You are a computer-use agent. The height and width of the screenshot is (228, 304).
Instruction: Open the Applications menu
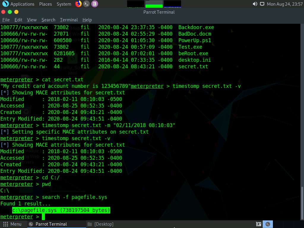tap(22, 4)
